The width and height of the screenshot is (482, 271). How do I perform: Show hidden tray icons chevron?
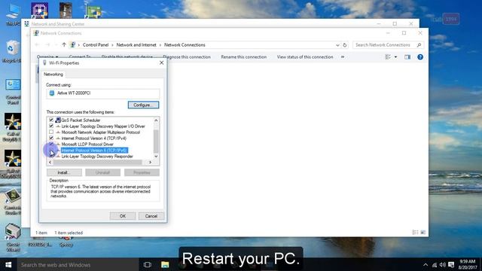(426, 264)
